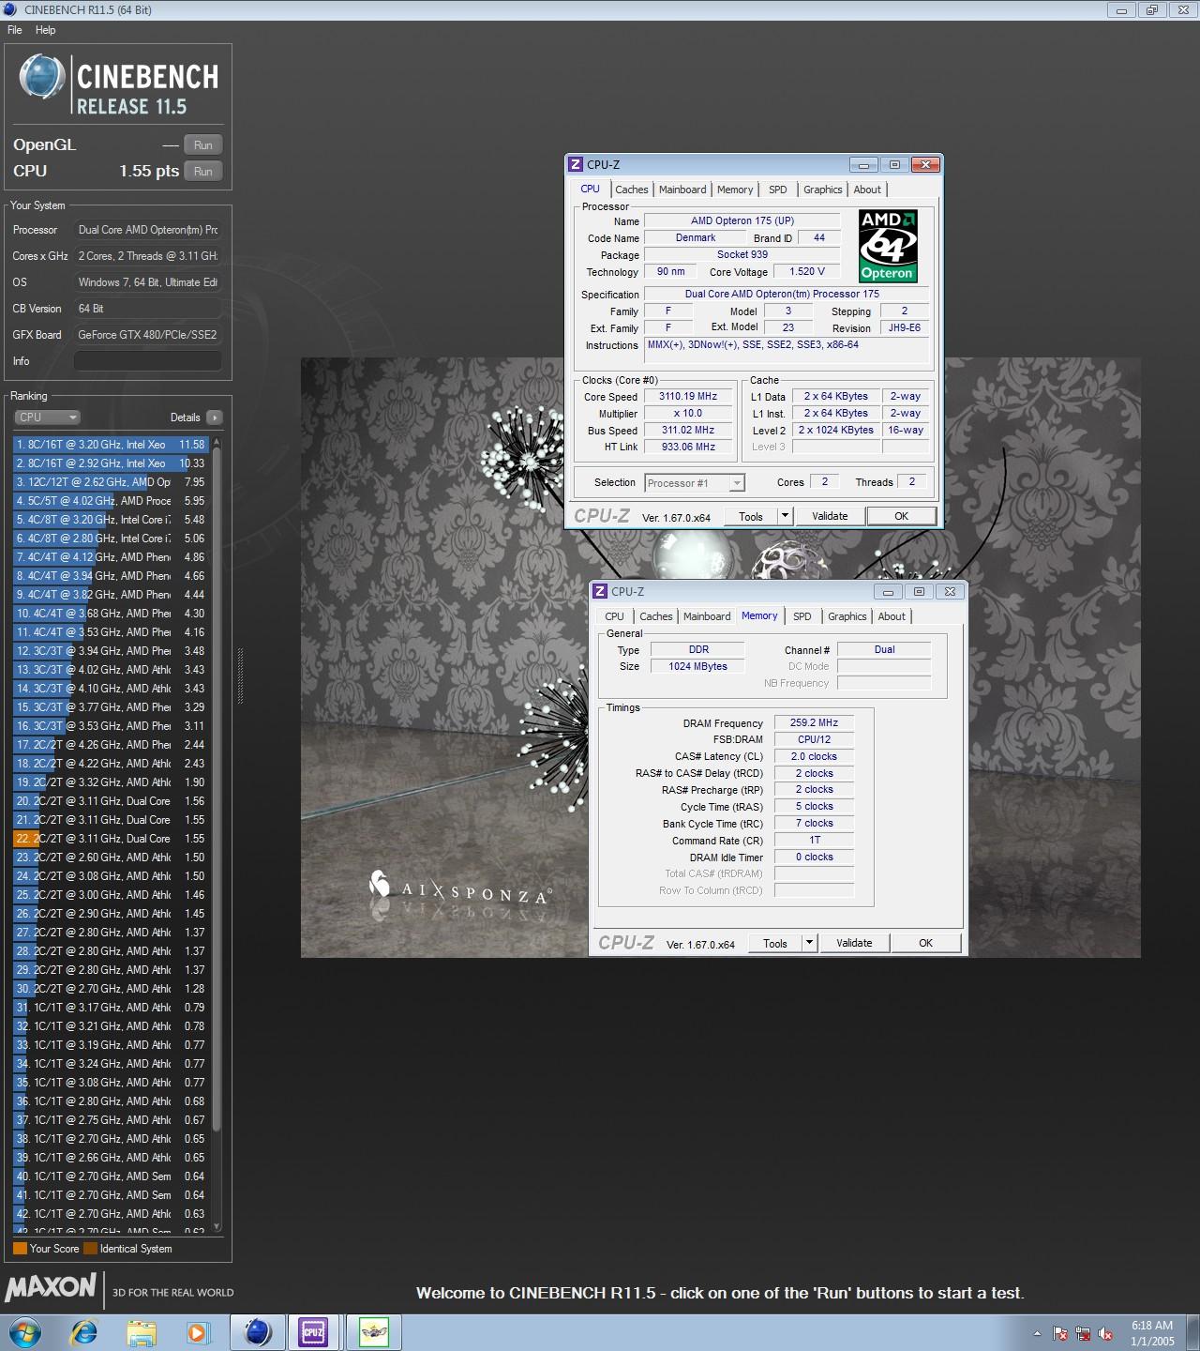Open the Help menu in Cinebench
The width and height of the screenshot is (1200, 1351).
46,30
